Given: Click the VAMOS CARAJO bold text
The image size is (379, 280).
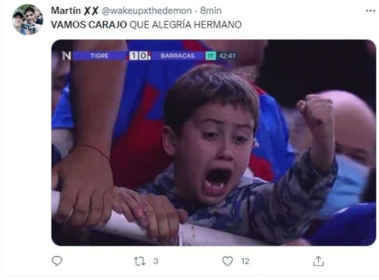Looking at the screenshot, I should click(x=89, y=25).
